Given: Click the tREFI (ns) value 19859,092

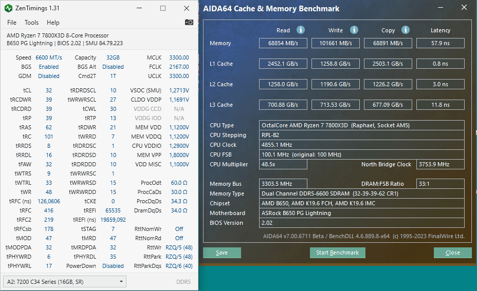Looking at the screenshot, I should 113,220.
